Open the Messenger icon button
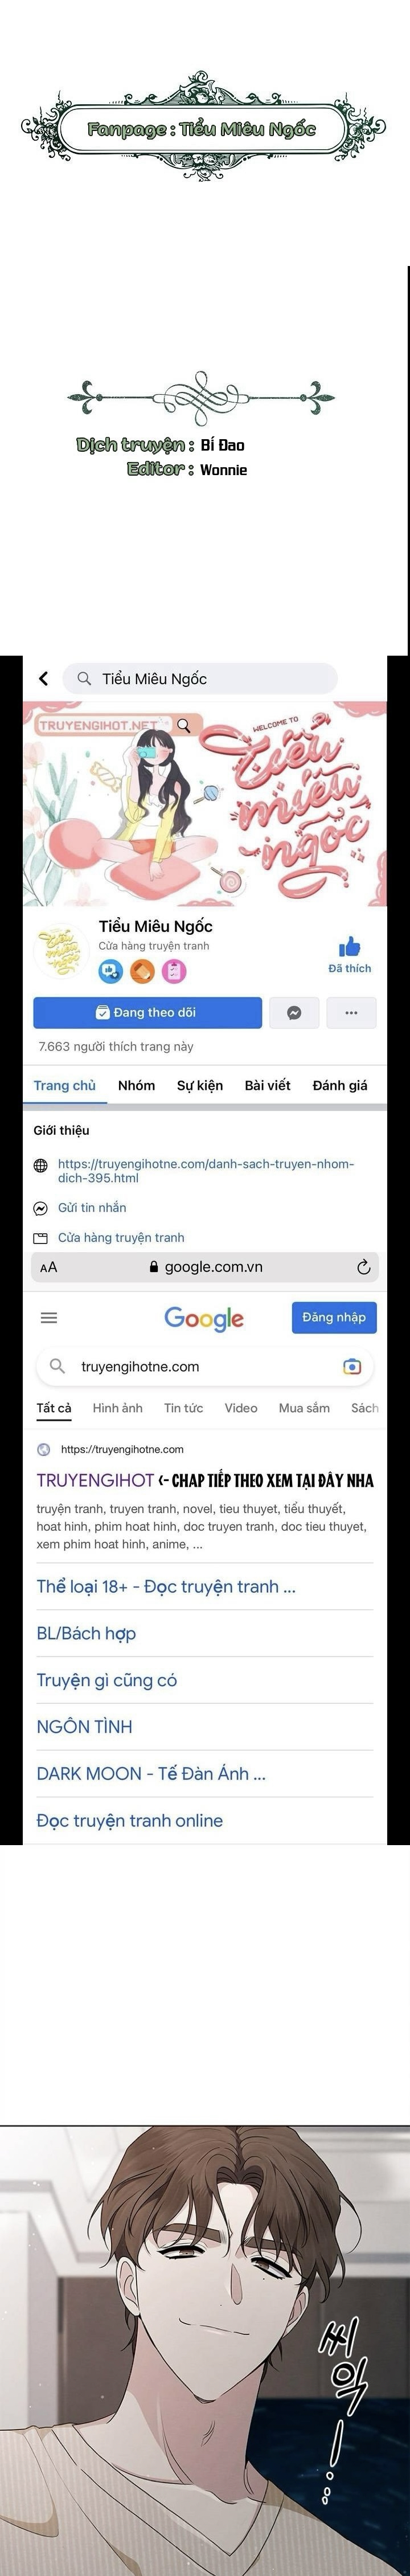 [294, 1012]
